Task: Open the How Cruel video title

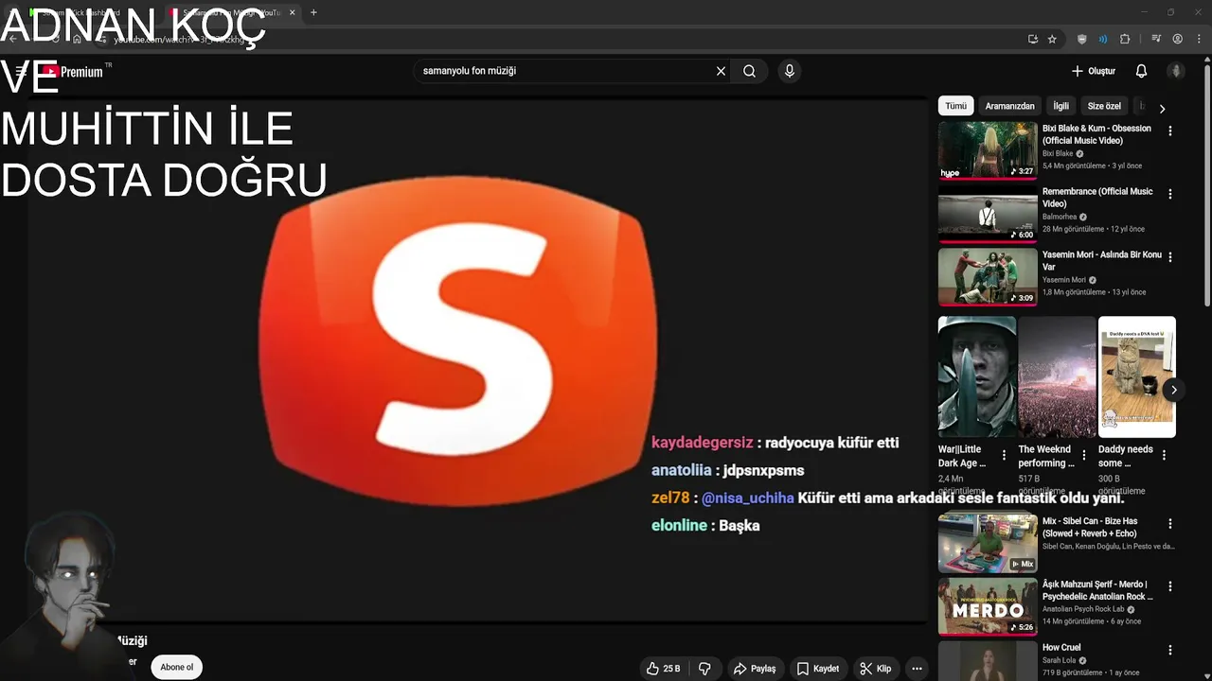Action: pos(1061,648)
